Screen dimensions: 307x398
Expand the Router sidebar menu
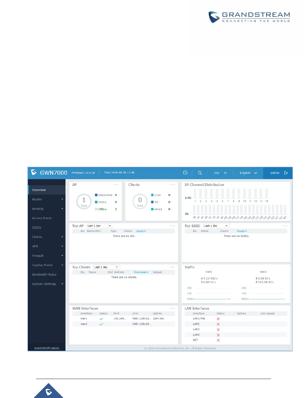pyautogui.click(x=47, y=199)
